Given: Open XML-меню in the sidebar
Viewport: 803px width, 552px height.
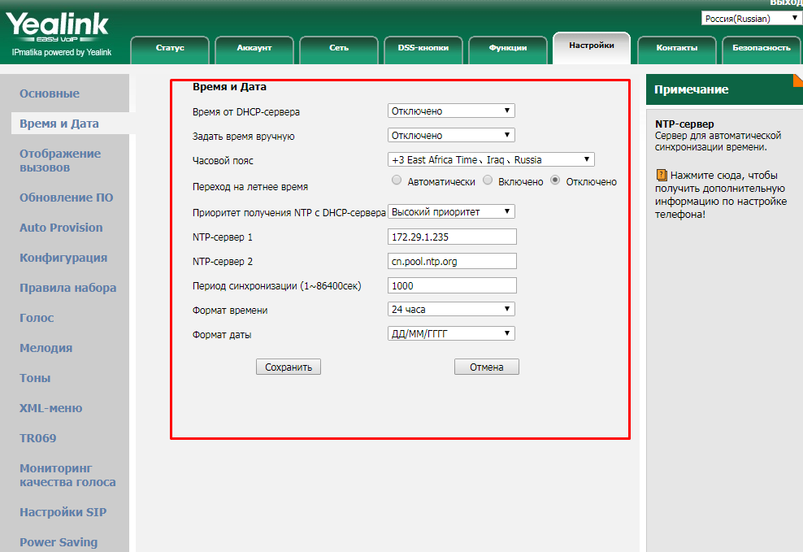Looking at the screenshot, I should tap(50, 408).
